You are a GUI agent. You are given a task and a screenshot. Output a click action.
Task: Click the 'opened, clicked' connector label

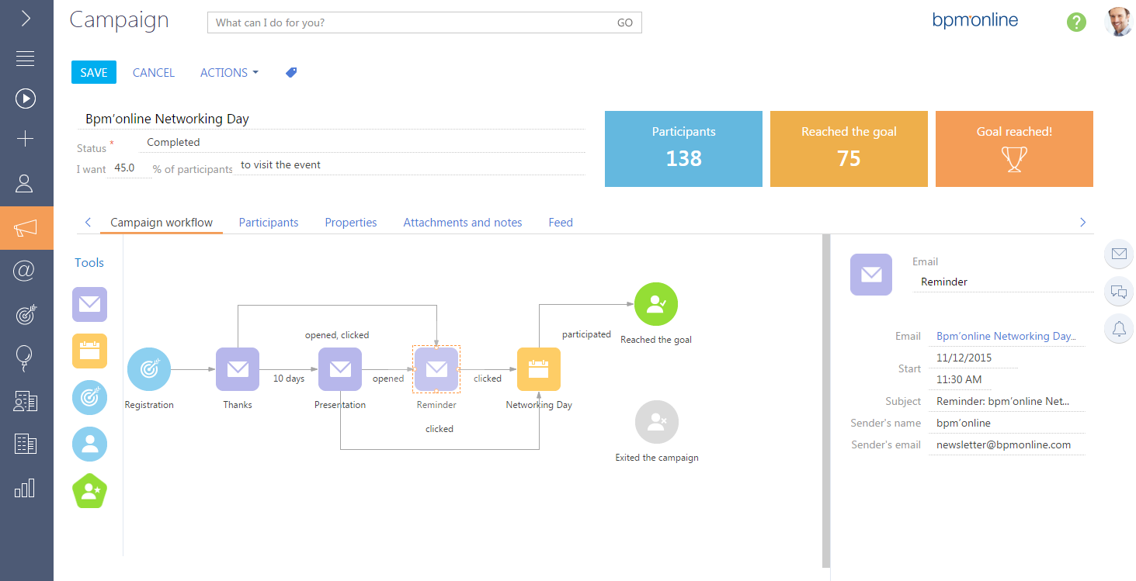(x=337, y=335)
